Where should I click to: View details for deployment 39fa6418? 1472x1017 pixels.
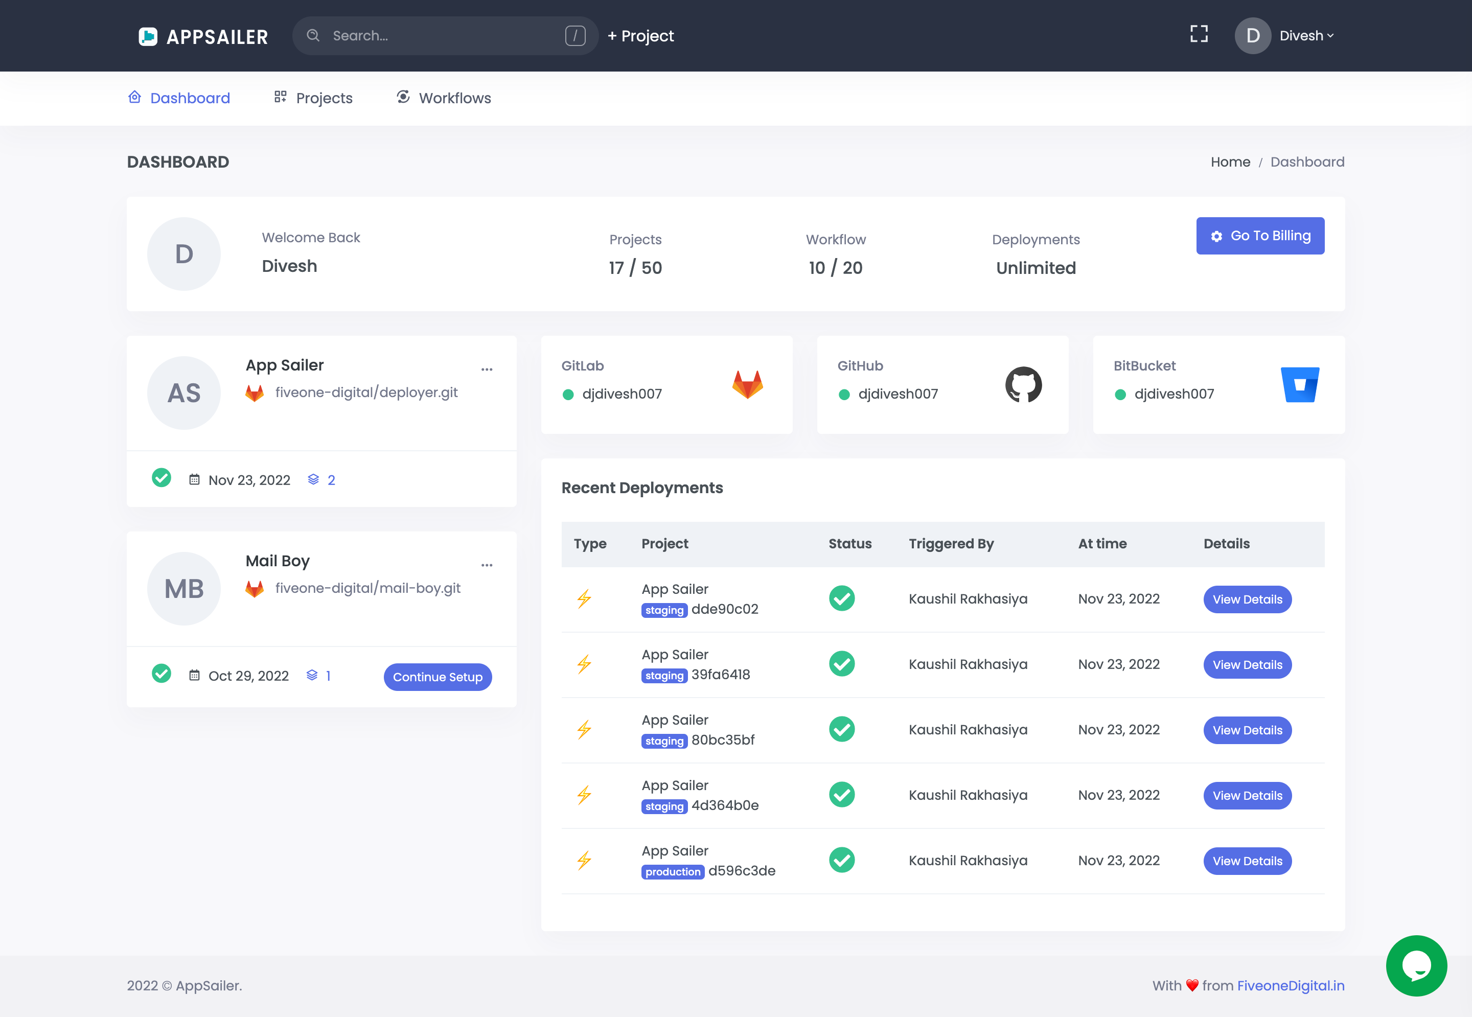[1247, 664]
